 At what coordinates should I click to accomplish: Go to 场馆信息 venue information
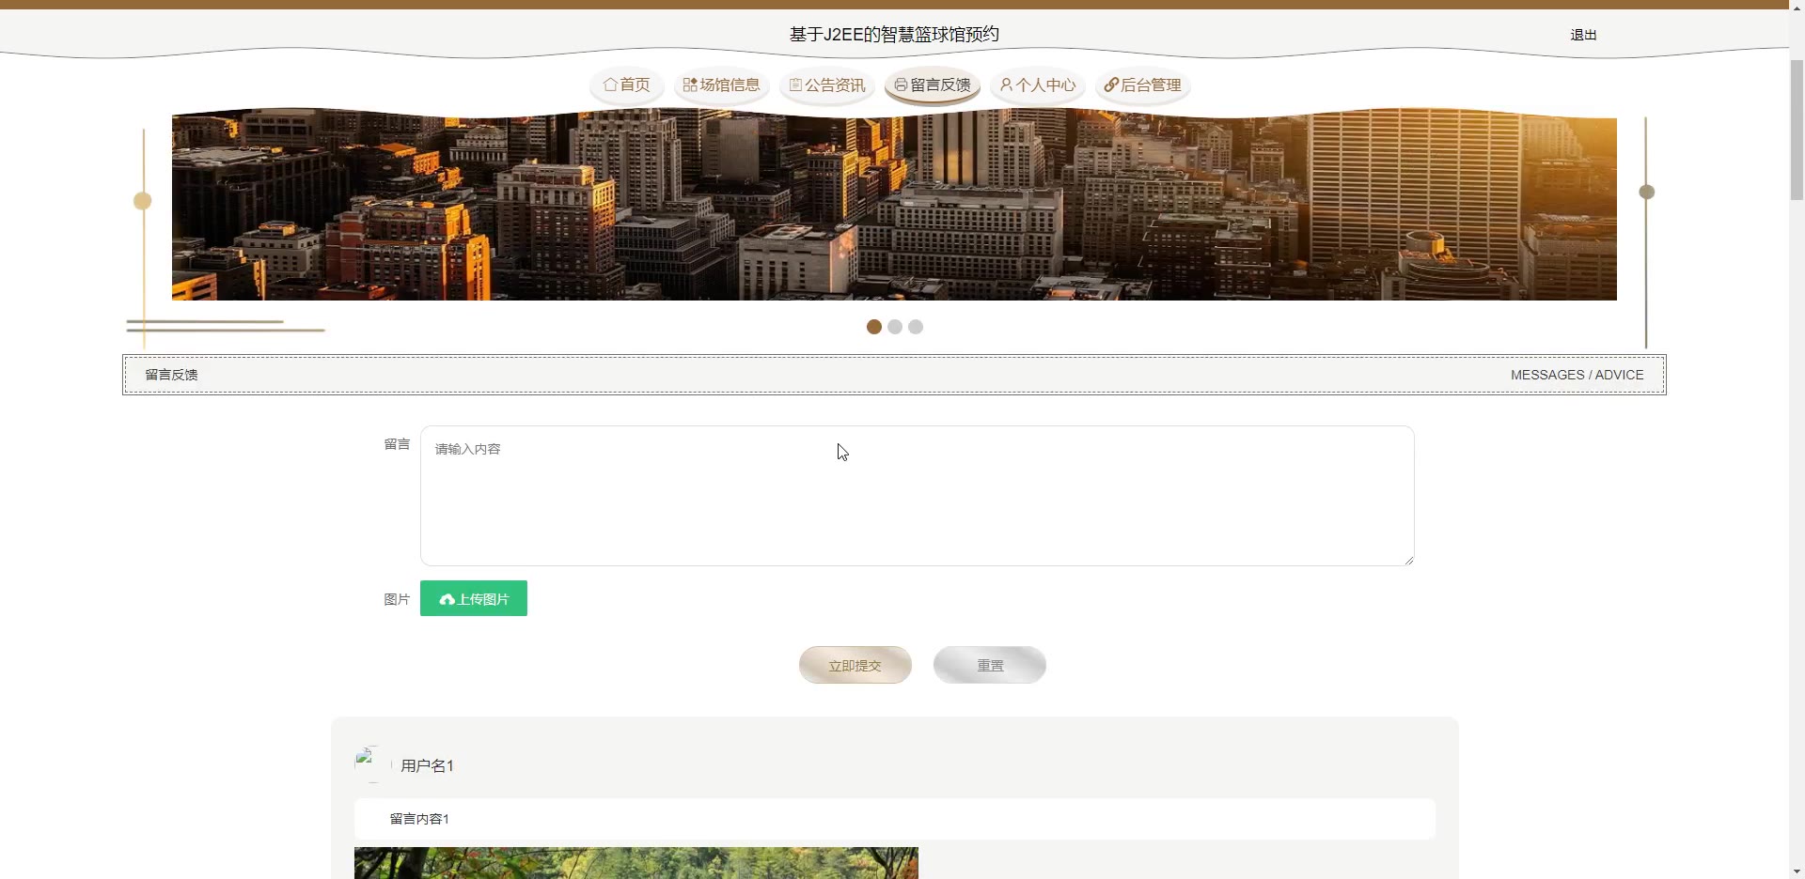tap(722, 85)
